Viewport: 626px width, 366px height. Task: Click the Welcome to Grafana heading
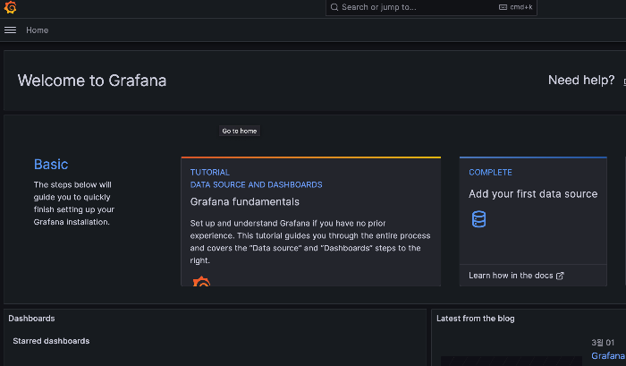(92, 81)
